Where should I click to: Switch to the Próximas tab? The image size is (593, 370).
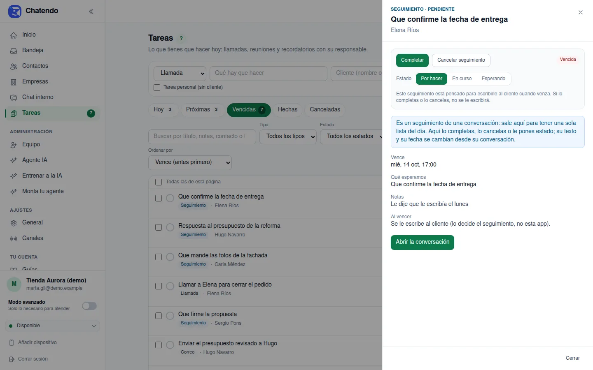[202, 110]
